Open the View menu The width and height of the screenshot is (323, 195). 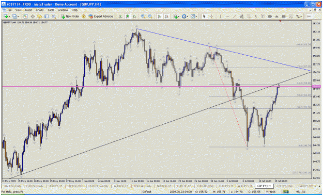tap(18, 10)
